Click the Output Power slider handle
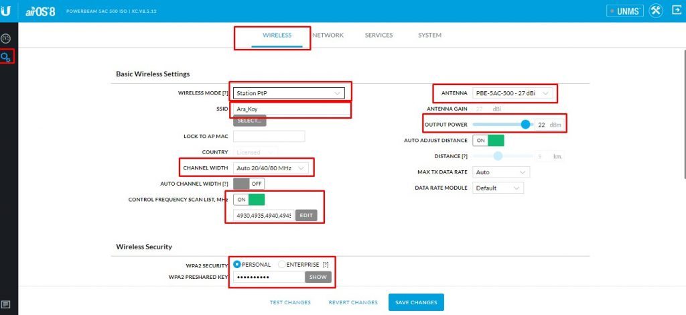This screenshot has width=686, height=315. [525, 125]
